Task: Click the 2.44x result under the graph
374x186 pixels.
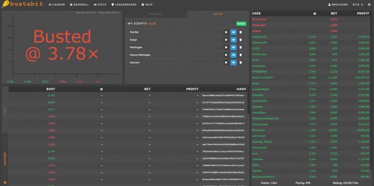Action: pyautogui.click(x=28, y=82)
